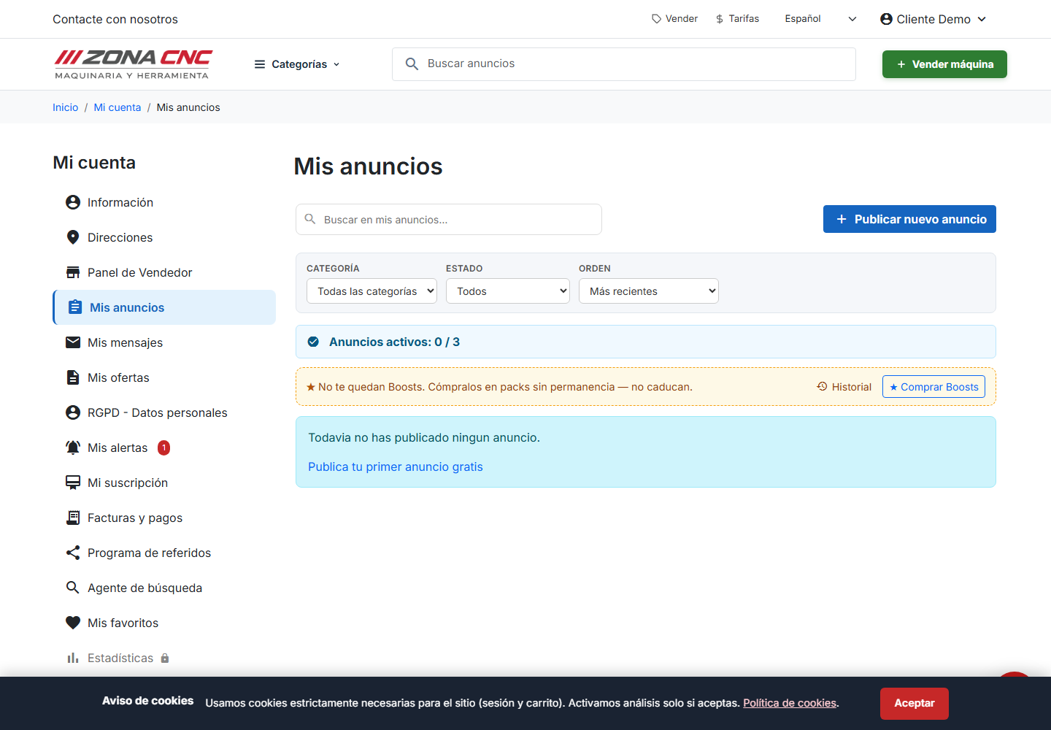This screenshot has height=730, width=1051.
Task: Click the Mis favoritos heart icon
Action: pos(73,623)
